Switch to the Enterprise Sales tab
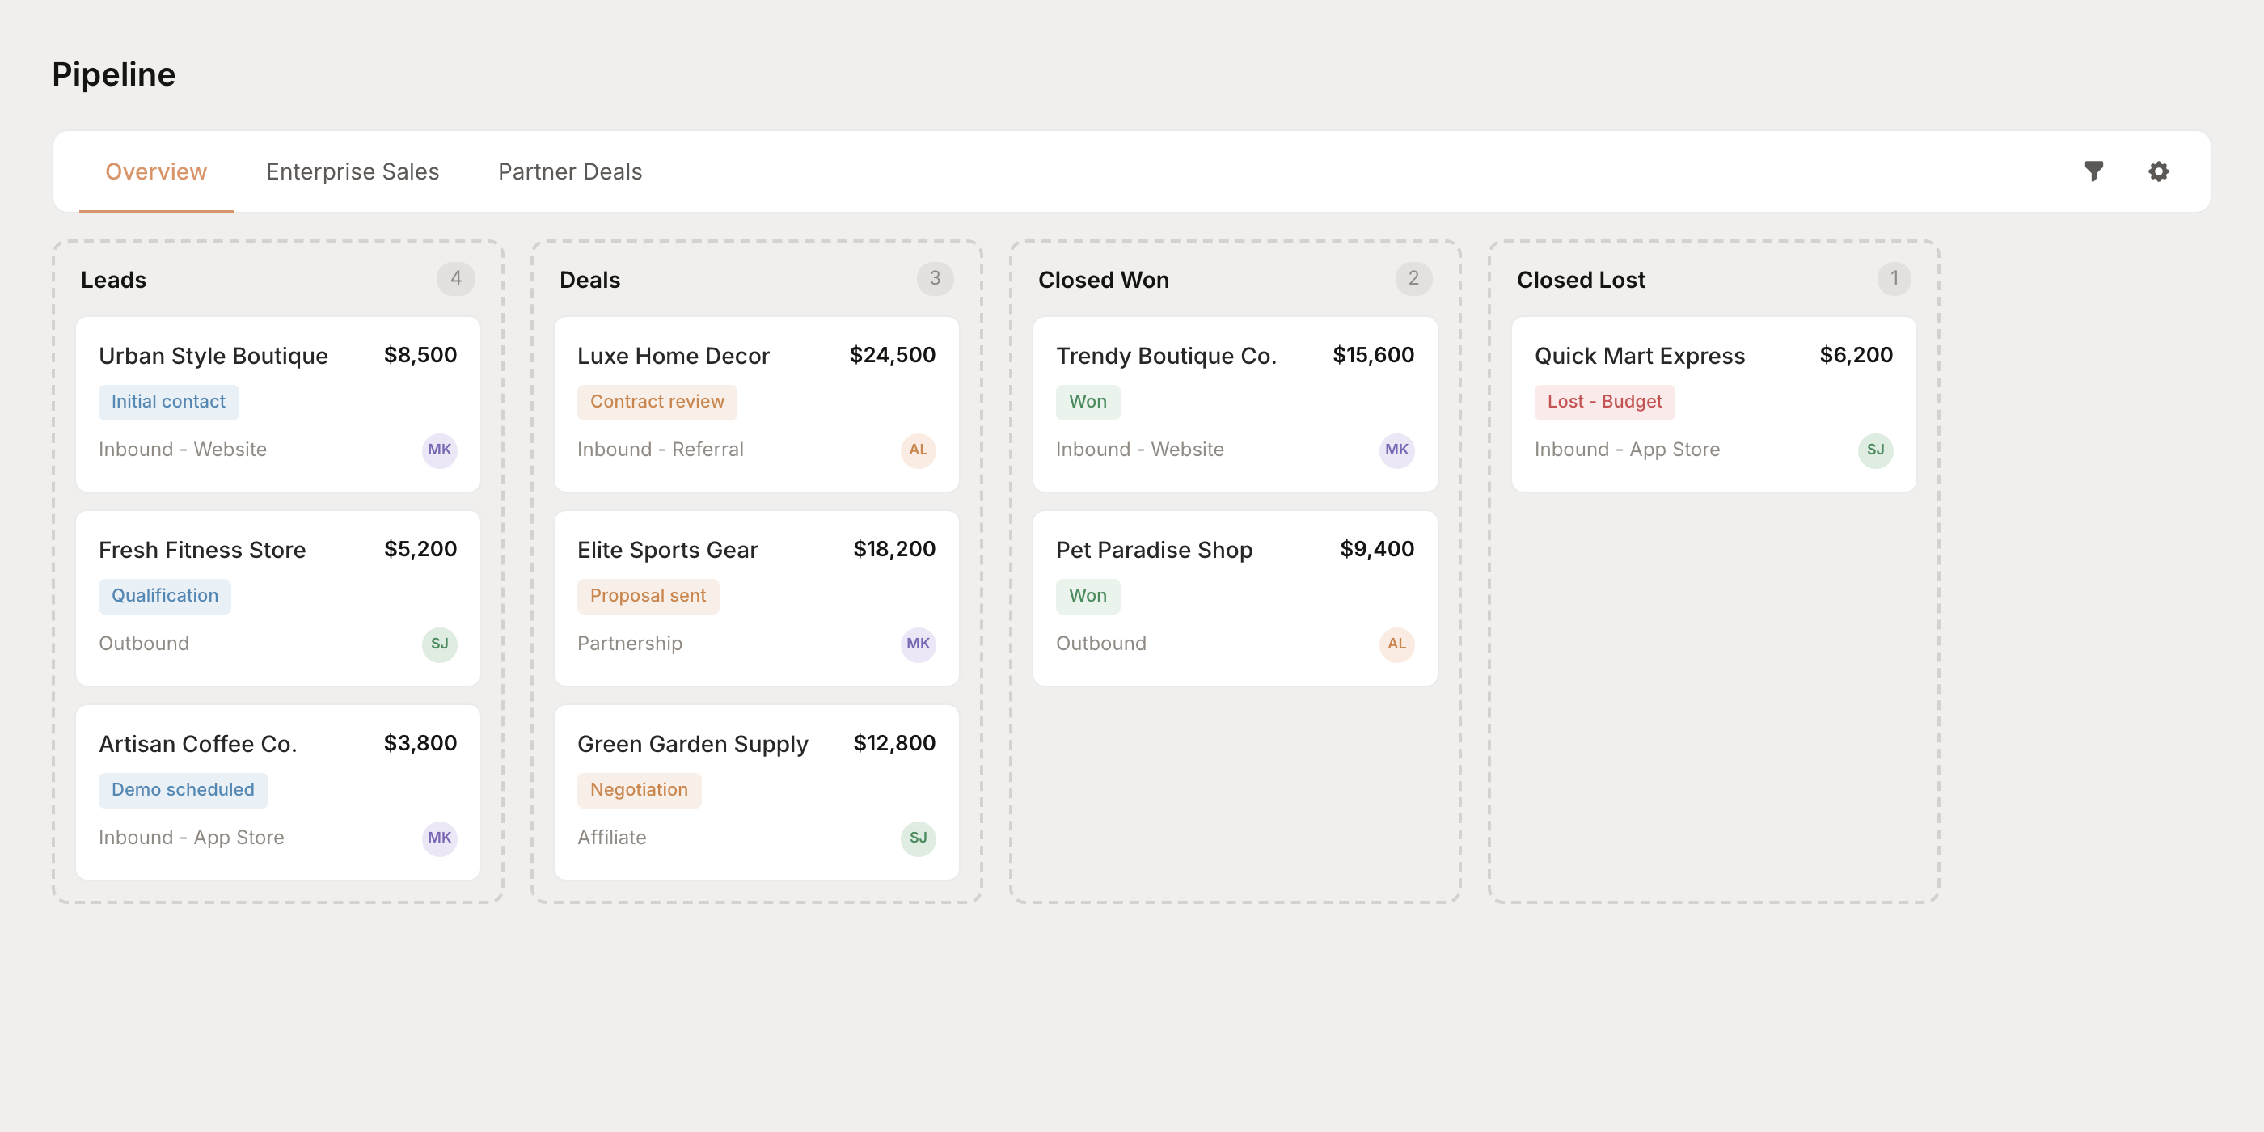Viewport: 2264px width, 1132px height. [x=353, y=171]
